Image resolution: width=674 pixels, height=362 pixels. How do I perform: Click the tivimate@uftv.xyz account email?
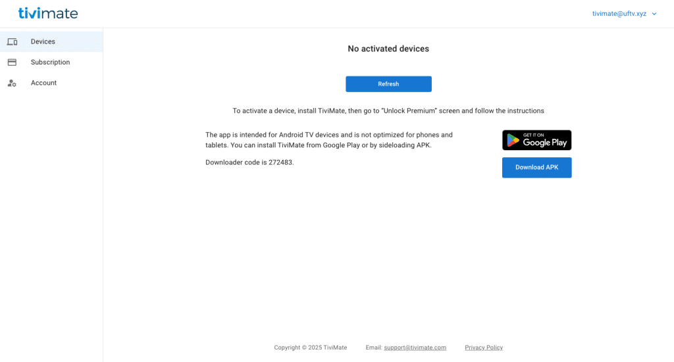(619, 14)
